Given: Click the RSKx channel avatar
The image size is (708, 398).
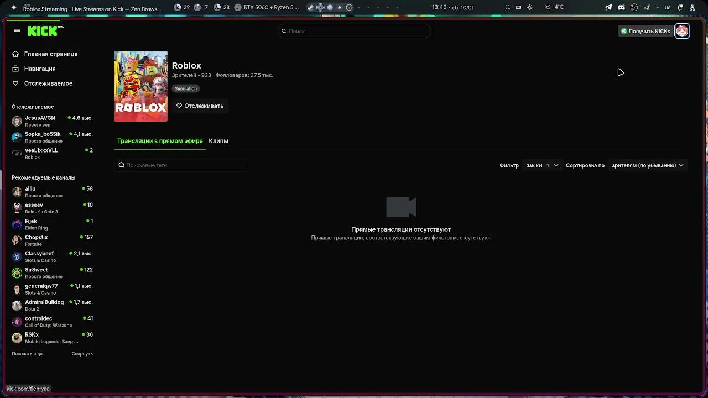Looking at the screenshot, I should coord(17,338).
